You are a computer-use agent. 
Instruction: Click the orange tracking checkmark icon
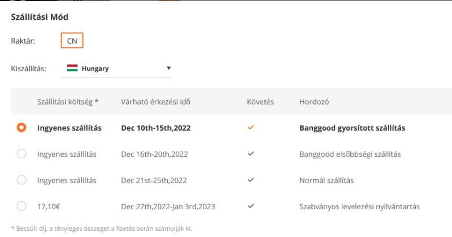(x=251, y=127)
